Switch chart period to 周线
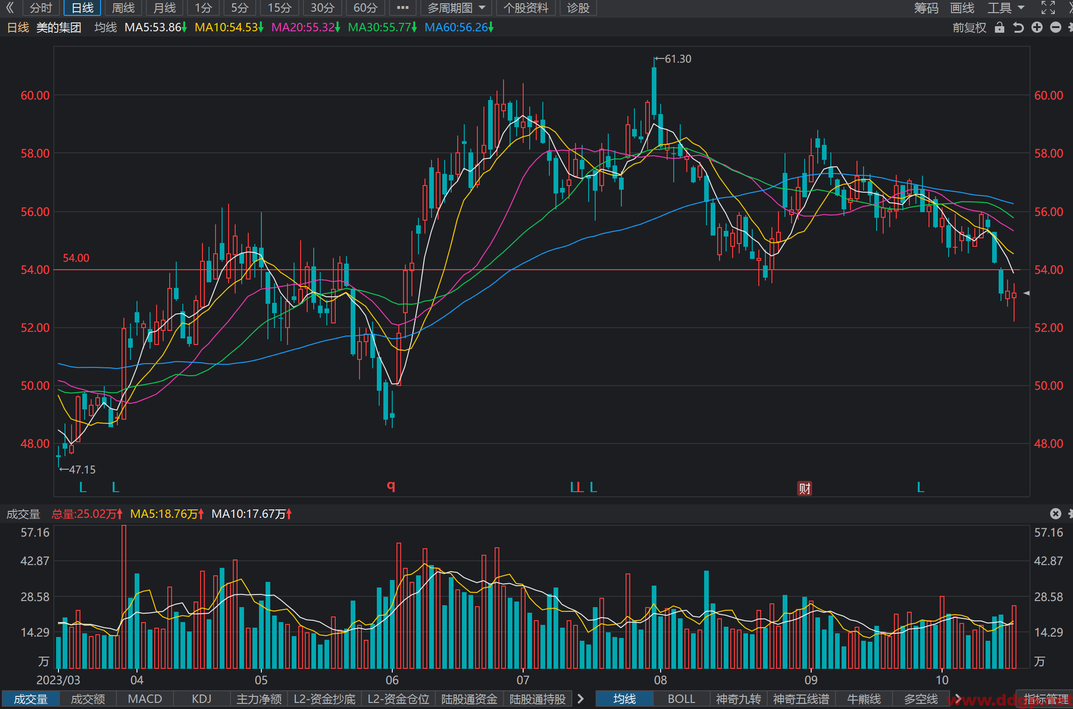The height and width of the screenshot is (709, 1073). point(123,7)
